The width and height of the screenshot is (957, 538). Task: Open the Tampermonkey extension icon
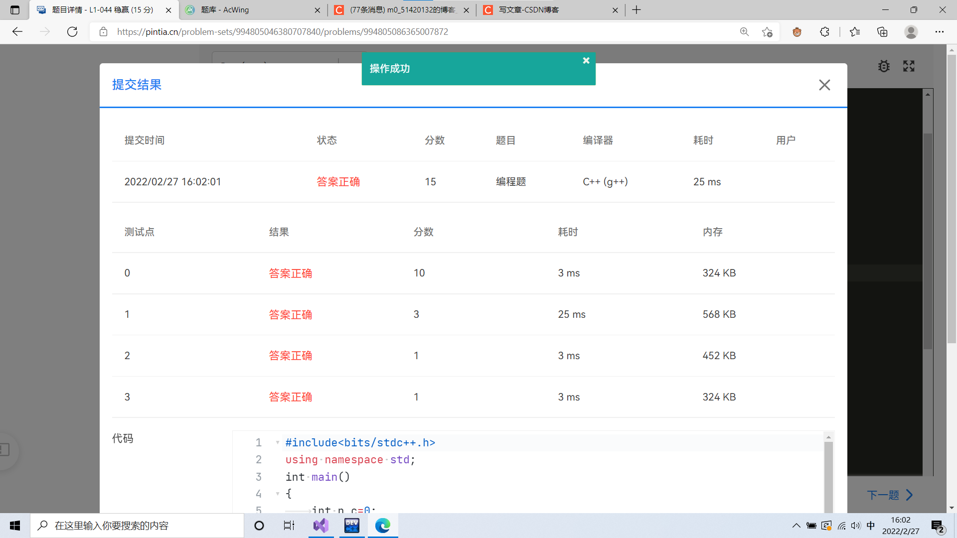[x=797, y=31]
